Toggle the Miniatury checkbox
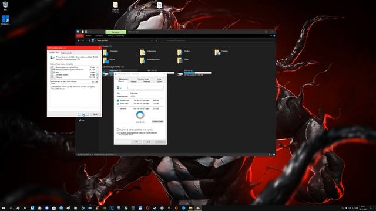376x211 pixels. [x=52, y=77]
